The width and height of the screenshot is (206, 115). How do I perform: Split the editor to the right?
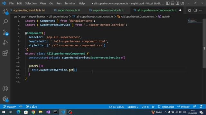tap(195, 10)
